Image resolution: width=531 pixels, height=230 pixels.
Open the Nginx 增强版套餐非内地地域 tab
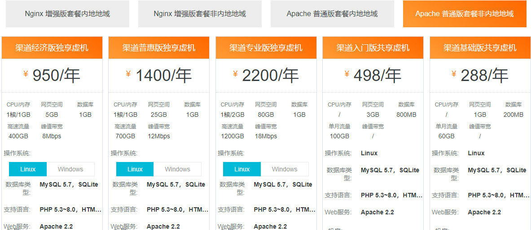200,14
